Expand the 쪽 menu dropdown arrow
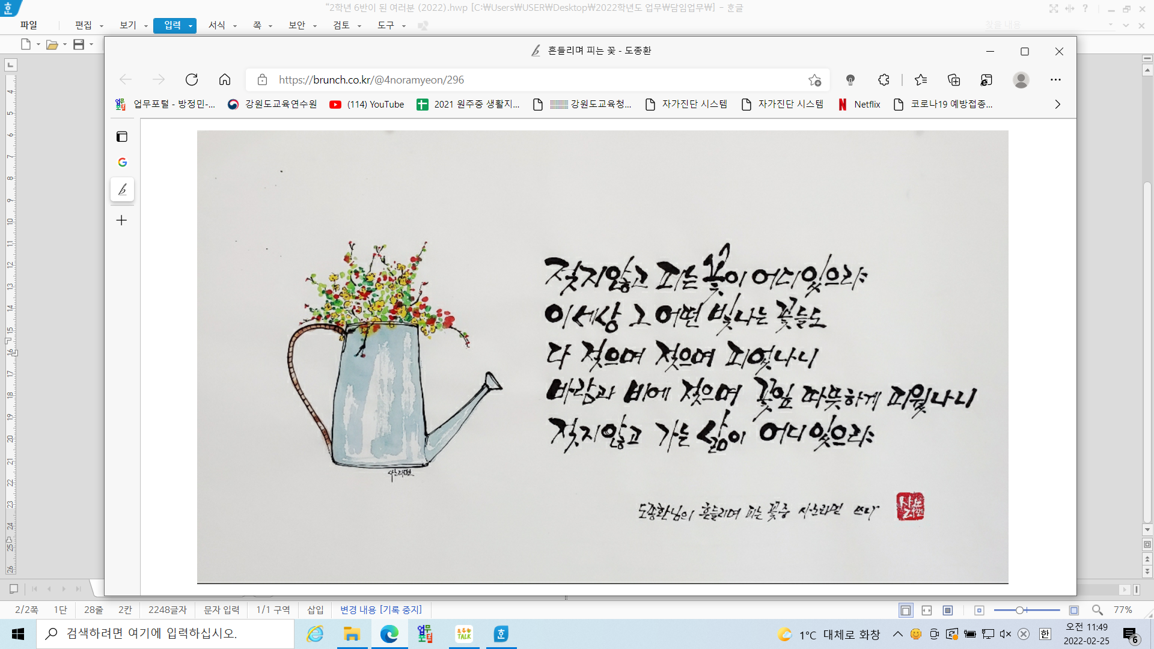This screenshot has height=649, width=1154. point(270,26)
